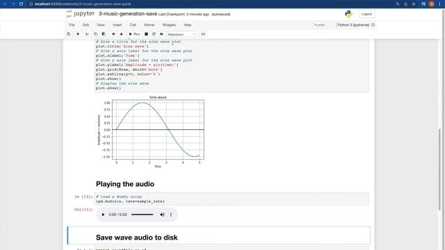Open the Cell menu

point(133,25)
